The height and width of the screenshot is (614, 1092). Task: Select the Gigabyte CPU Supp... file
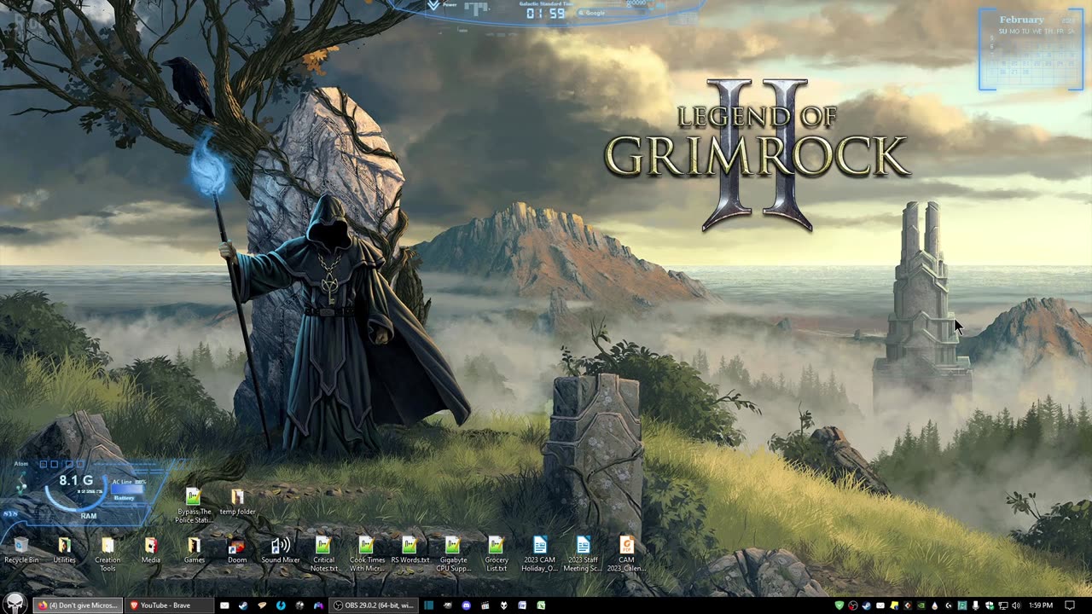[453, 553]
